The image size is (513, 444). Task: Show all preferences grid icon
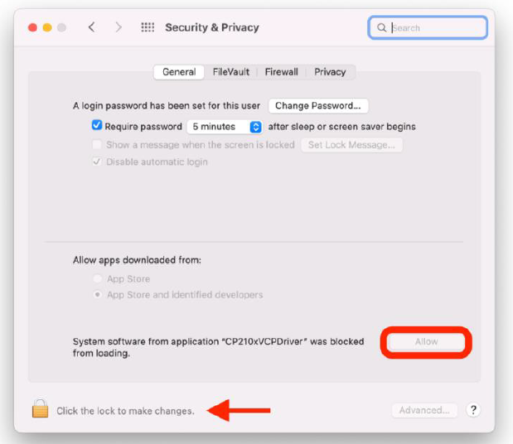[x=148, y=27]
